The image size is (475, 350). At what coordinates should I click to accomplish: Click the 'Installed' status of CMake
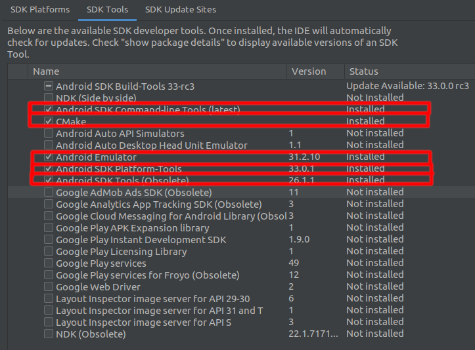click(x=365, y=121)
